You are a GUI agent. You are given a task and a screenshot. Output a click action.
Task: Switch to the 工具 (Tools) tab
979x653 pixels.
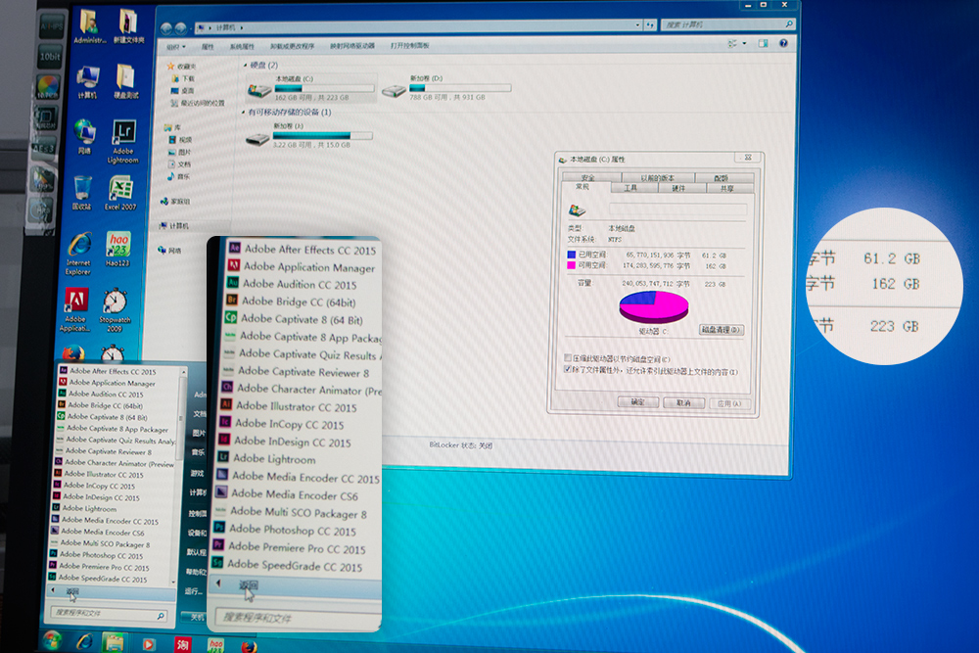pyautogui.click(x=630, y=188)
